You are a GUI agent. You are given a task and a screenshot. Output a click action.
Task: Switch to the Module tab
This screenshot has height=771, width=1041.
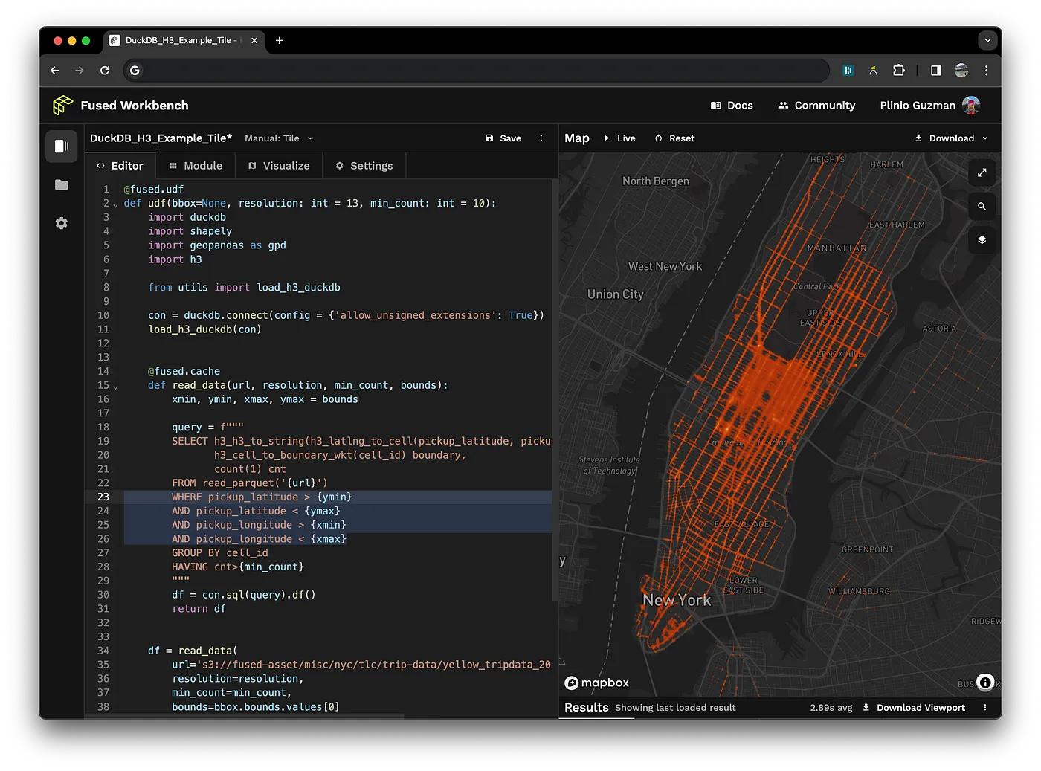(196, 166)
